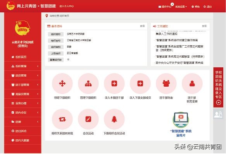This screenshot has width=226, height=154.
Task: Click the notification badge showing 4
Action: [x=172, y=4]
